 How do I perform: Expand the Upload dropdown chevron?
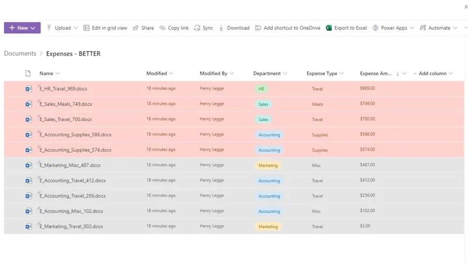[x=76, y=28]
